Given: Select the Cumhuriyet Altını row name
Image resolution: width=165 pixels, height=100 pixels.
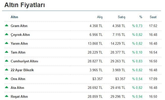Looking at the screenshot, I should point(24,61).
